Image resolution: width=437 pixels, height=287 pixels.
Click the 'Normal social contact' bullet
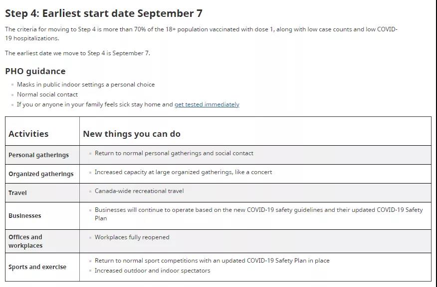(x=47, y=95)
